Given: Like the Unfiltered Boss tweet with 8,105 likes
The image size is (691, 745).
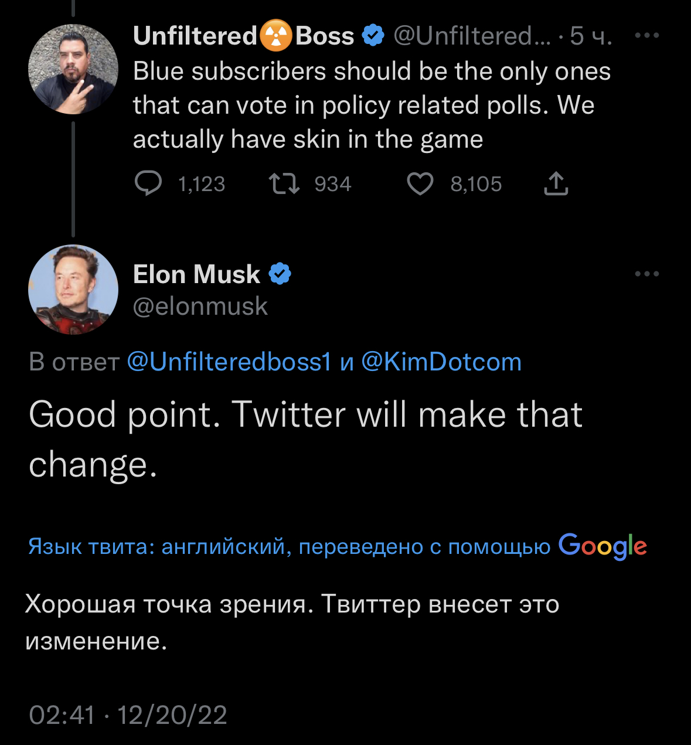Looking at the screenshot, I should 420,183.
